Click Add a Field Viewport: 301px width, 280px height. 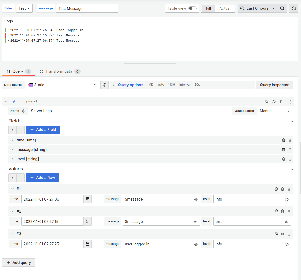(43, 129)
